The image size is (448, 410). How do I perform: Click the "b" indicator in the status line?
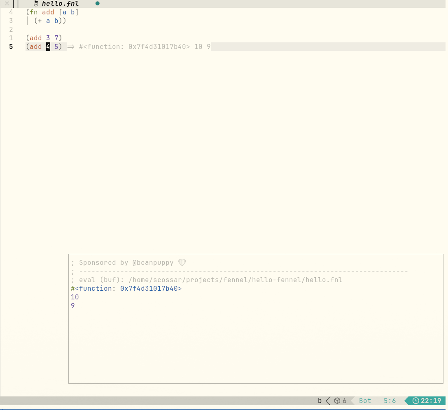click(x=320, y=401)
